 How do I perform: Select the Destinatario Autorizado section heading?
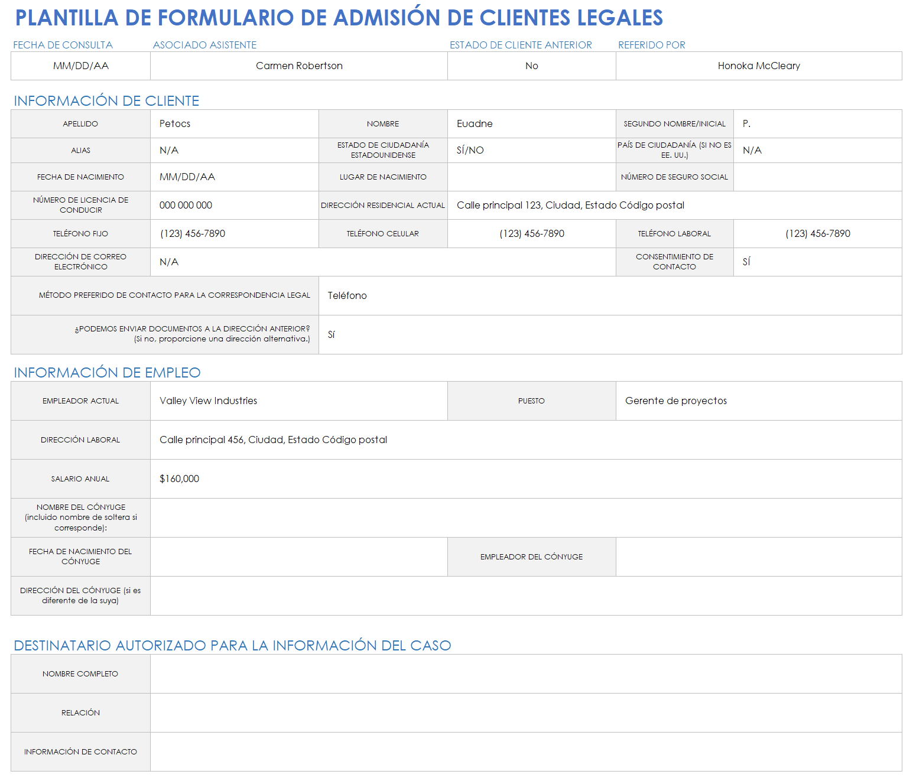point(232,646)
